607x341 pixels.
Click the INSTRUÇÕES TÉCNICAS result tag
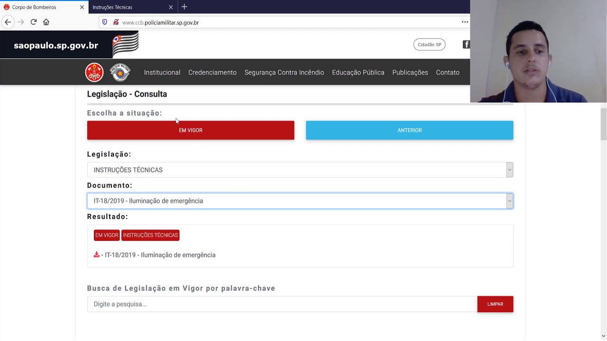pos(150,235)
